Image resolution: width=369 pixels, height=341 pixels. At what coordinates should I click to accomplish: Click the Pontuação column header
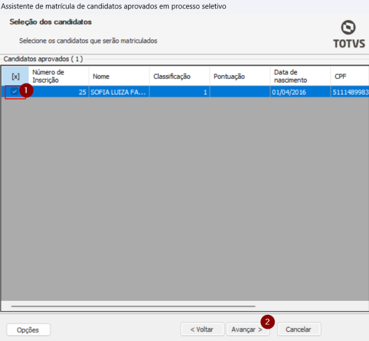click(x=240, y=76)
